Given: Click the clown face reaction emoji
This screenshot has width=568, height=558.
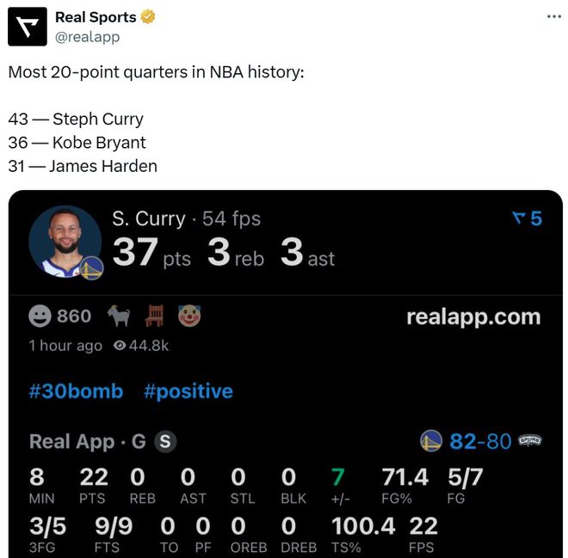Looking at the screenshot, I should coord(188,316).
